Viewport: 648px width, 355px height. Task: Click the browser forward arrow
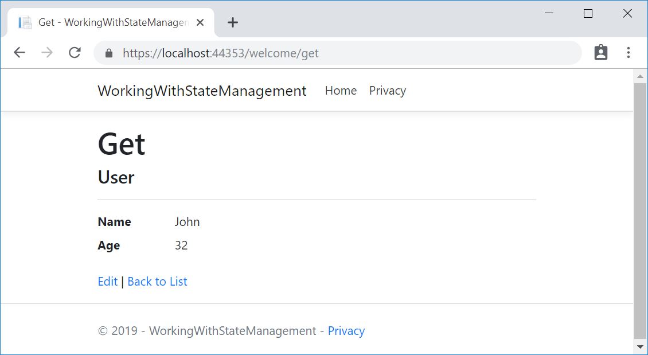pos(47,53)
